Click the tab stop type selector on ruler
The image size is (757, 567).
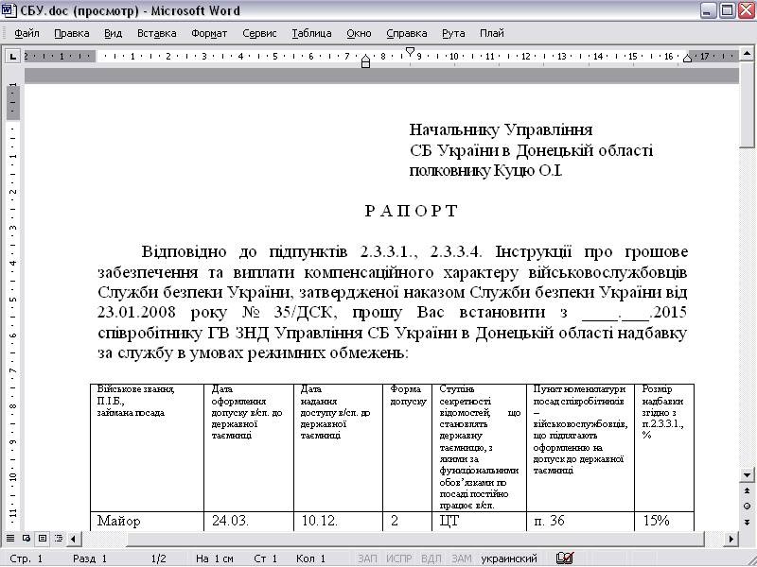(12, 56)
